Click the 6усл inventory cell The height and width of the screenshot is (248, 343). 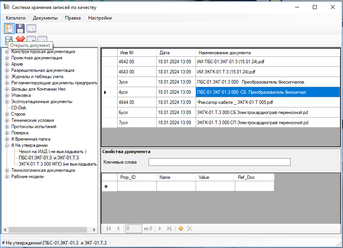137,112
